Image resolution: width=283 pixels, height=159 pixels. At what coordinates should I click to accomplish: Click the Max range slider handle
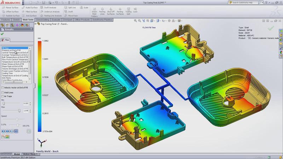pyautogui.click(x=19, y=111)
